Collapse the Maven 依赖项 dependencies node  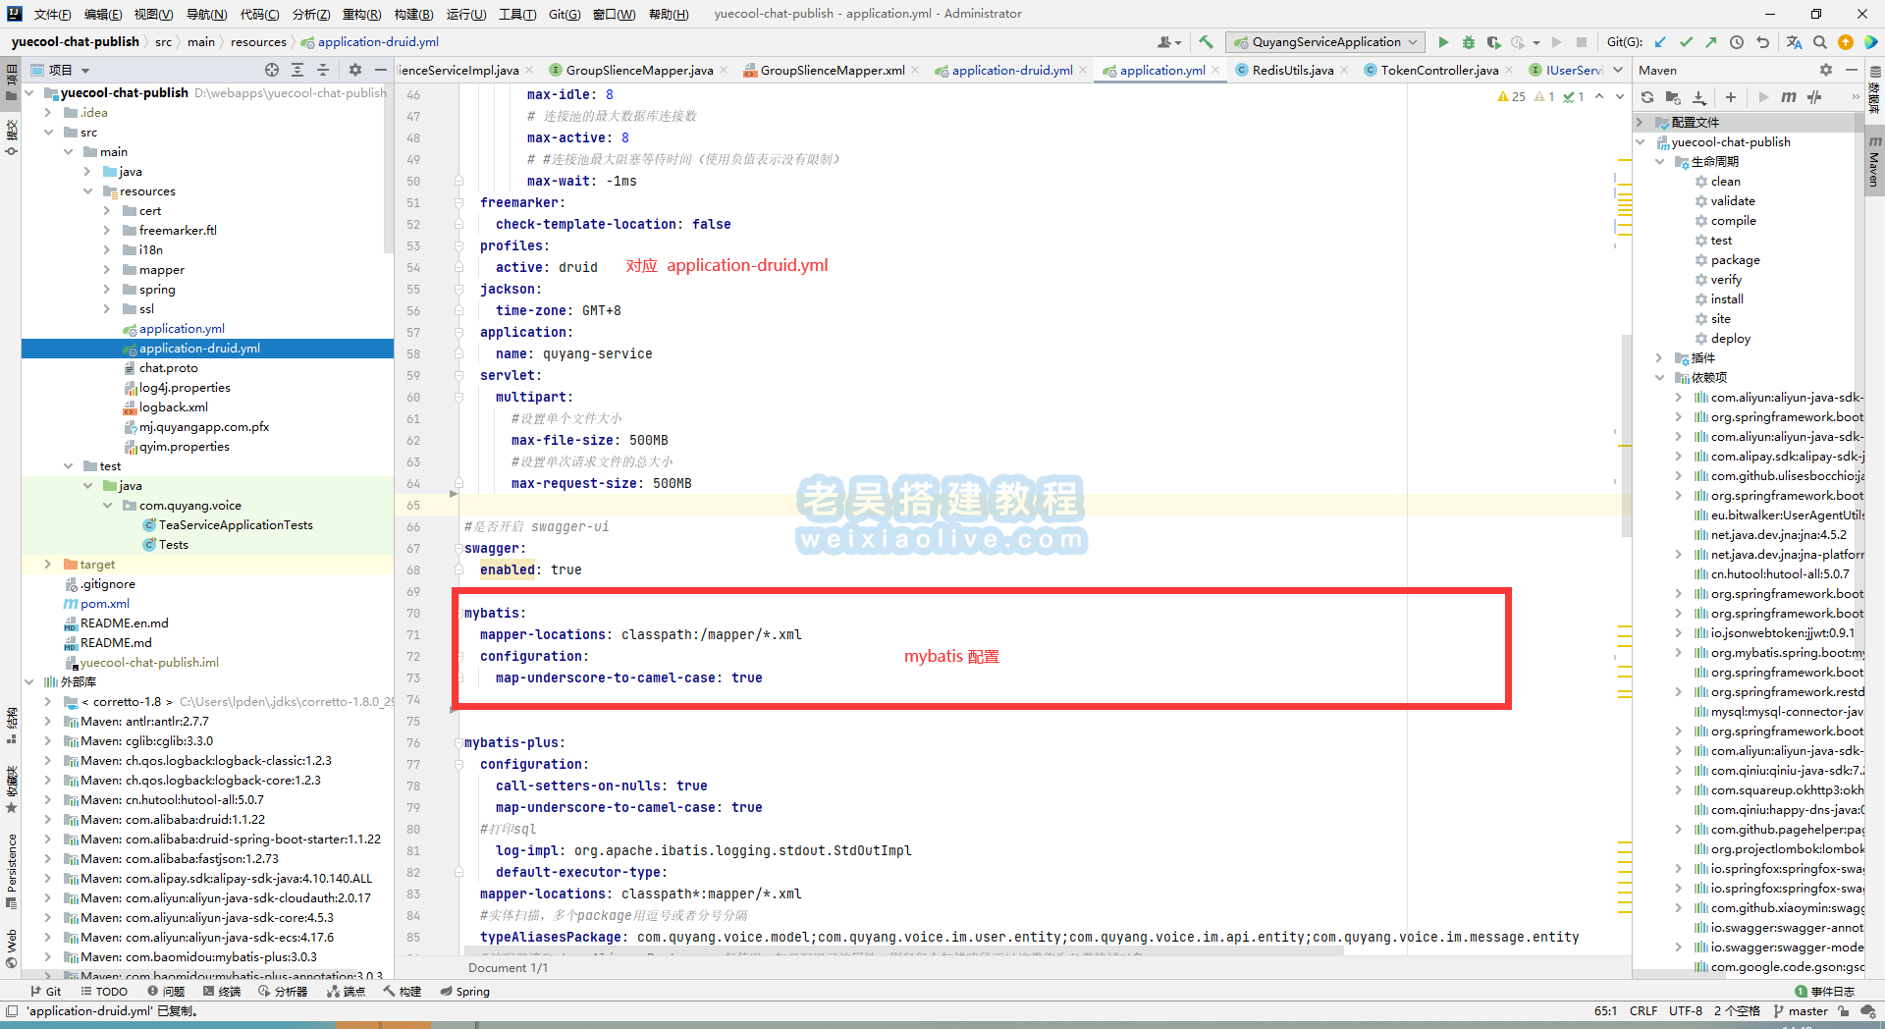coord(1660,378)
